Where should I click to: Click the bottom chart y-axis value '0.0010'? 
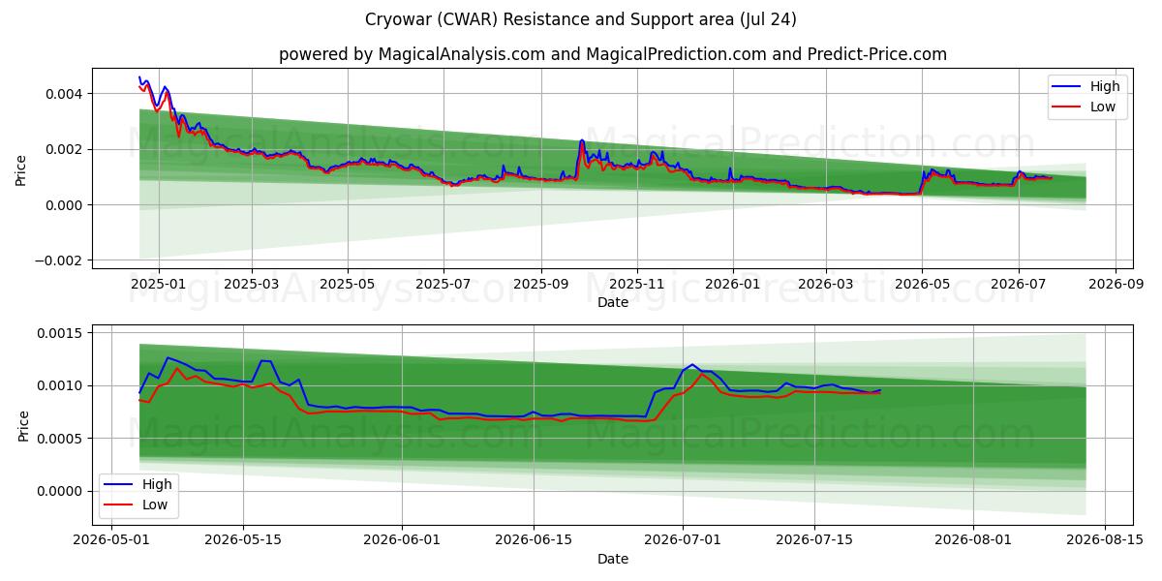pos(62,385)
